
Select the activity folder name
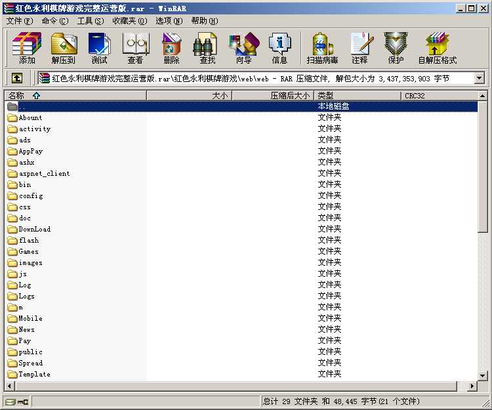click(35, 129)
